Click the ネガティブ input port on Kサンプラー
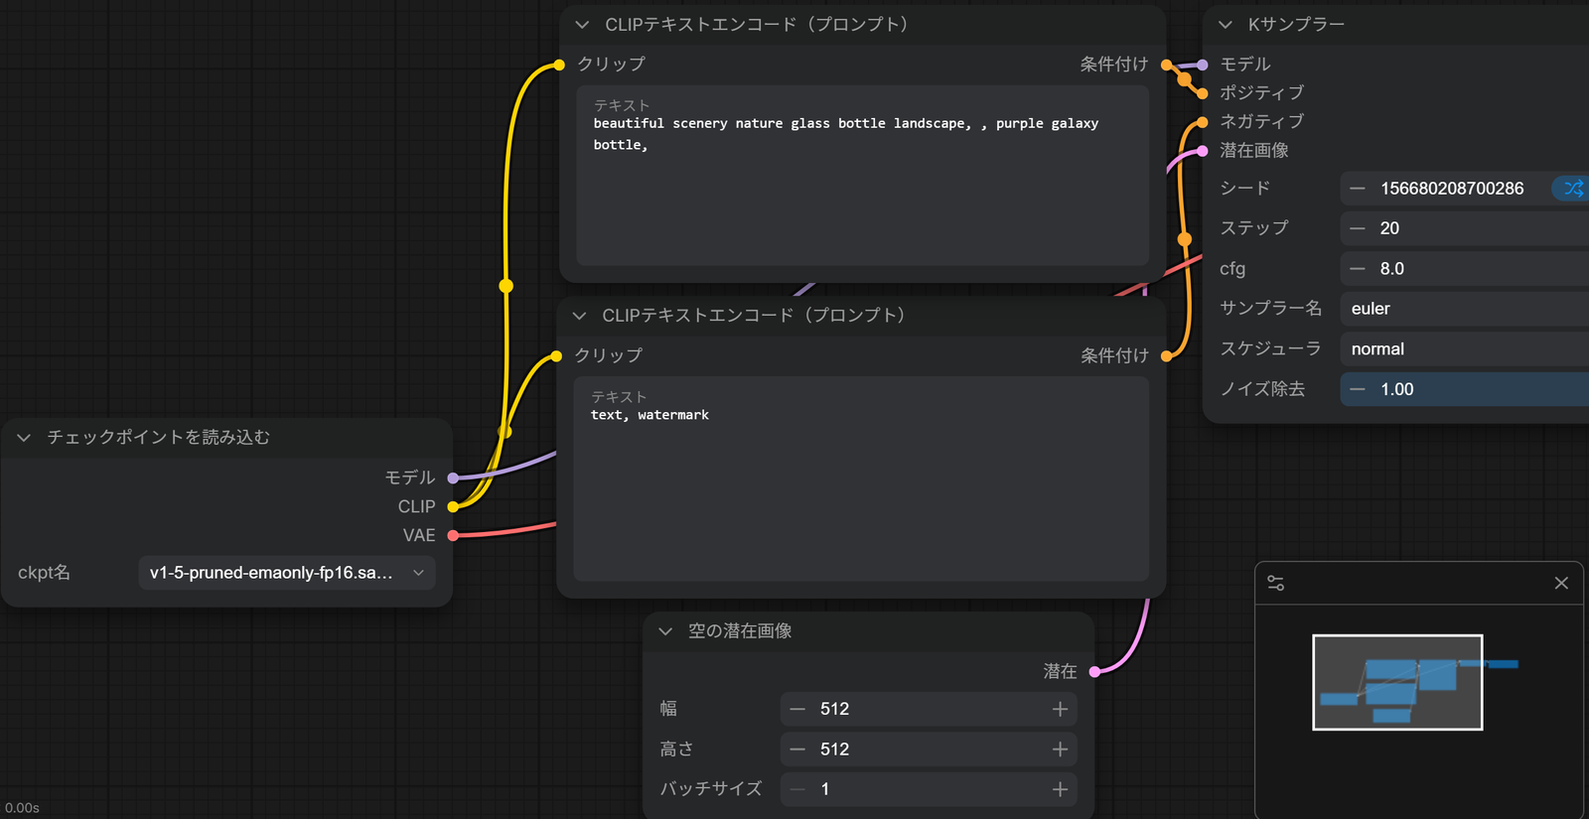 [x=1202, y=122]
